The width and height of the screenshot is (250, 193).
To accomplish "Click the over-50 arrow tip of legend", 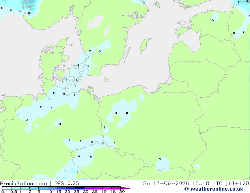I will 125,188.
